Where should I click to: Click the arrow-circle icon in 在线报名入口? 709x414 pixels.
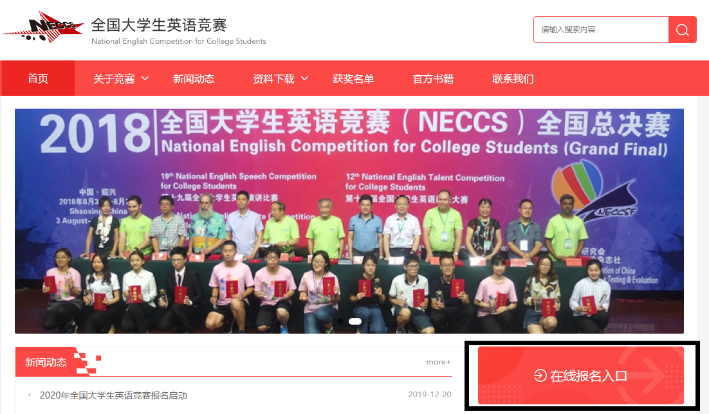pos(540,375)
